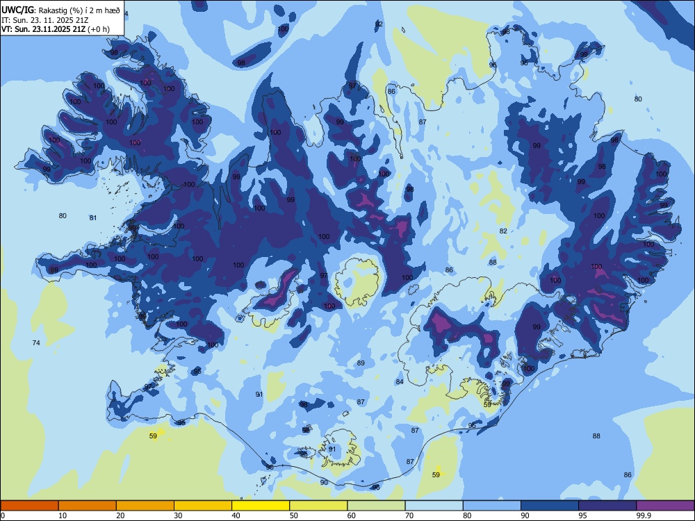The image size is (695, 521).
Task: Click the 90–95 dark blue legend swatch
Action: click(550, 506)
